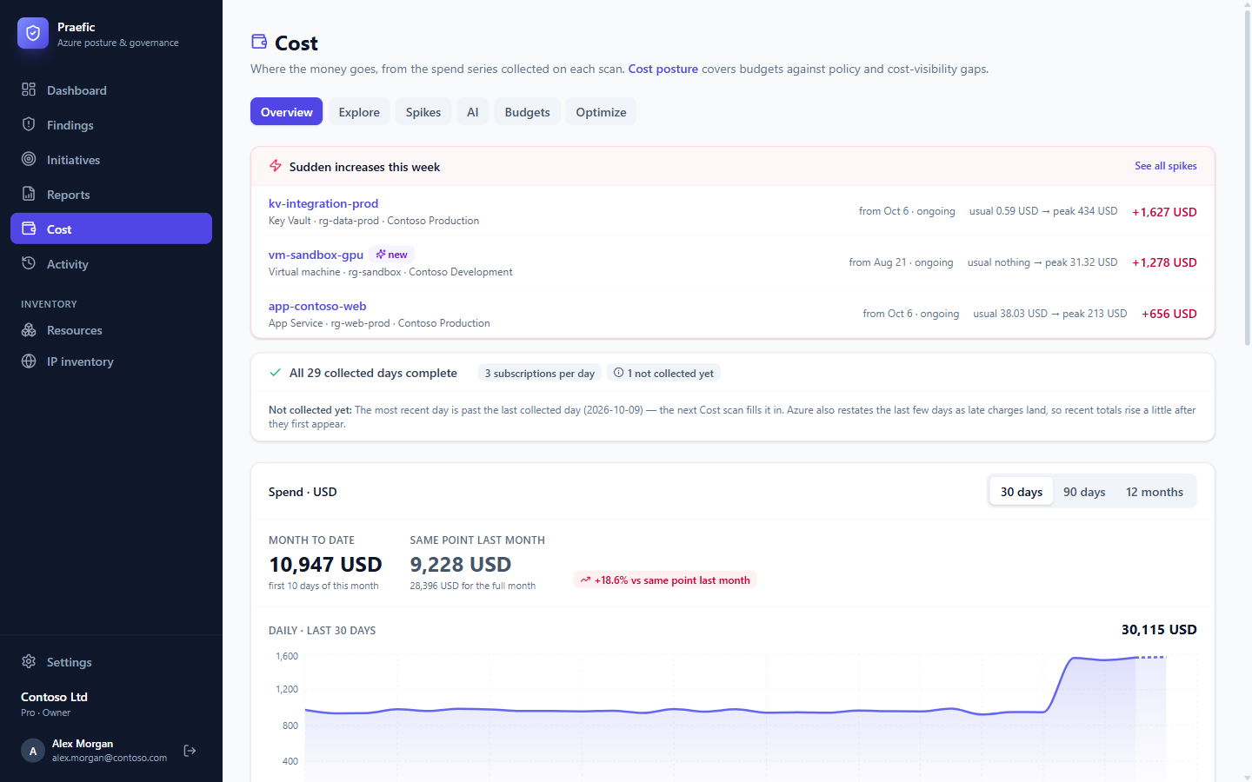
Task: Click the Contoso Ltd organization name
Action: point(54,697)
